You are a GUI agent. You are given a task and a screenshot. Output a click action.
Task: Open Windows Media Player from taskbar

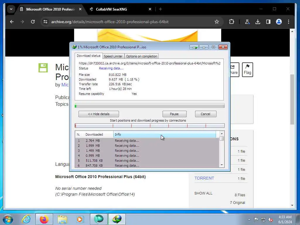[x=80, y=219]
